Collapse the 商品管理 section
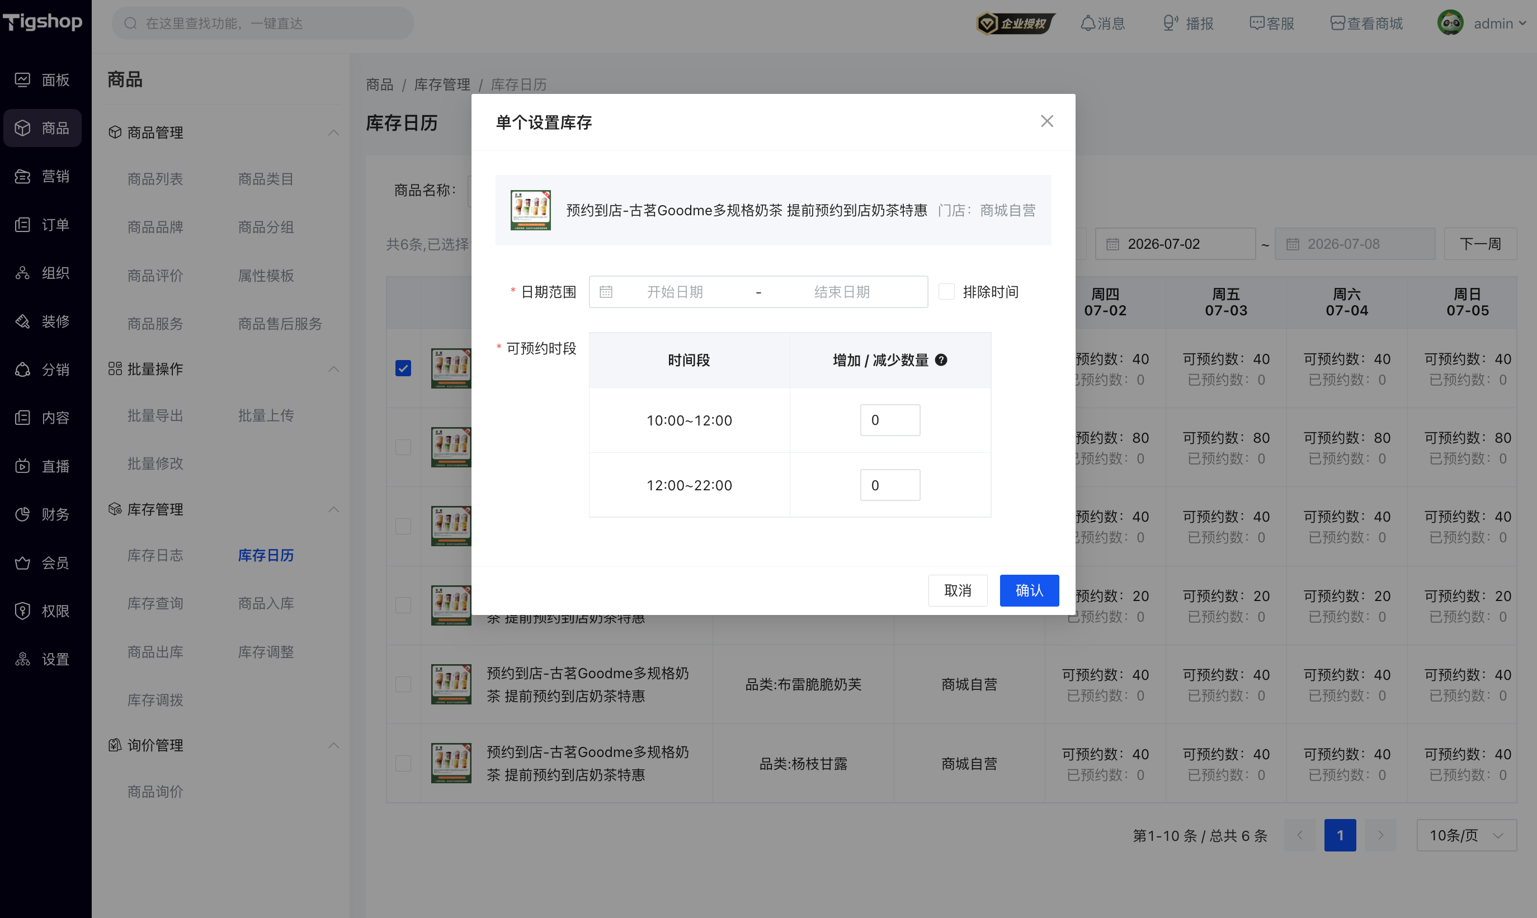This screenshot has height=918, width=1537. coord(333,133)
